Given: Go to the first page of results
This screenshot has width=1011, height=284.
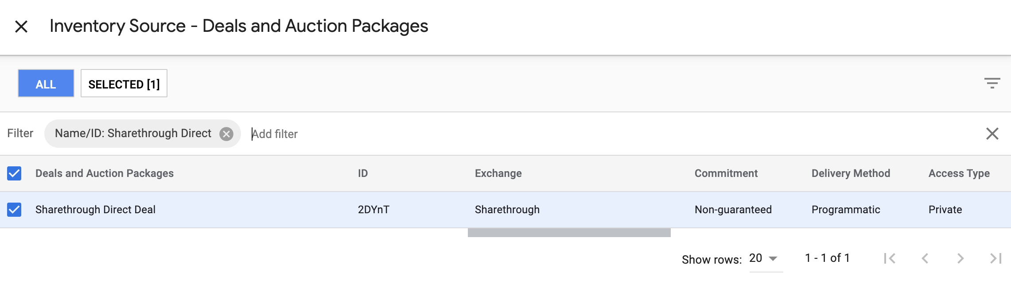Looking at the screenshot, I should tap(889, 258).
